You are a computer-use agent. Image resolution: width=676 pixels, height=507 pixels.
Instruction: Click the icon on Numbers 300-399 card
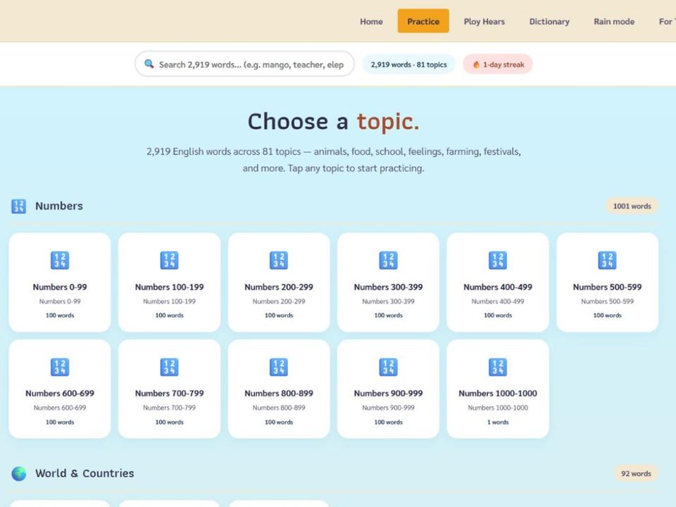pos(388,261)
